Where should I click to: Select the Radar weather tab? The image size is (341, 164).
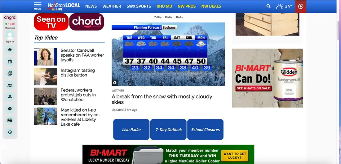tap(169, 17)
